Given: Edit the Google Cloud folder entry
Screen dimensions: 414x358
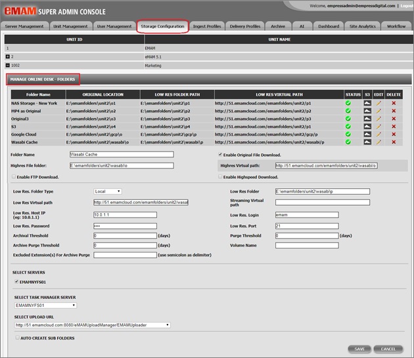Looking at the screenshot, I should (379, 134).
